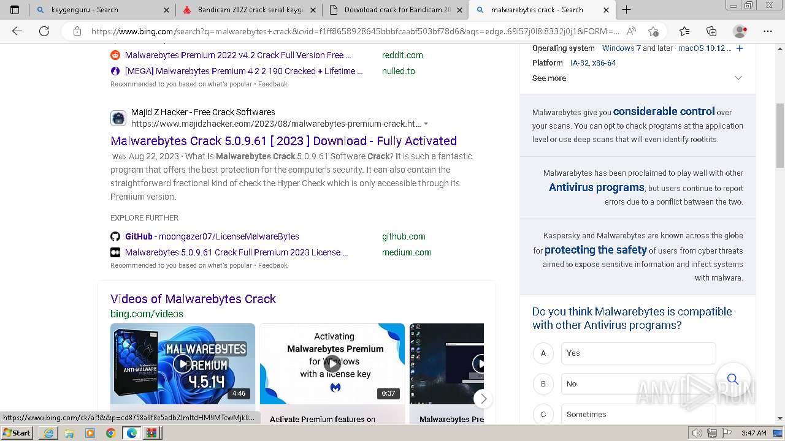Image resolution: width=785 pixels, height=441 pixels.
Task: Click the address bar URL field
Action: 354,31
